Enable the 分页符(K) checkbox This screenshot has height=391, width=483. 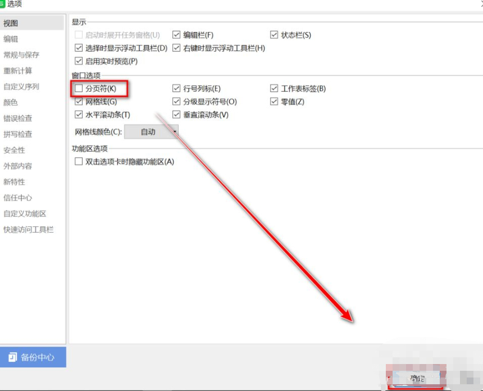click(x=79, y=88)
